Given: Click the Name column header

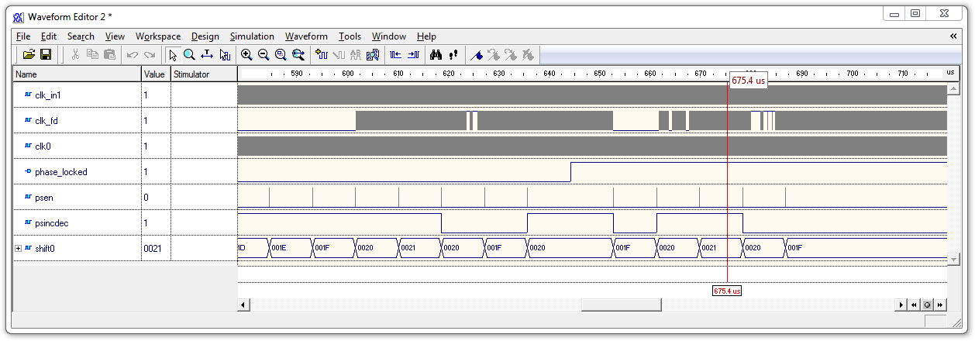Looking at the screenshot, I should [77, 74].
